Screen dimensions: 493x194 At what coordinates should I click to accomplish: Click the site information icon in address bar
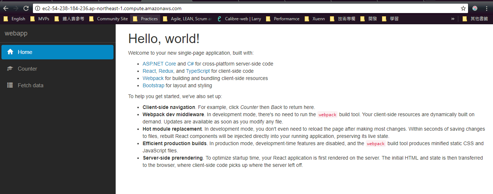point(38,8)
